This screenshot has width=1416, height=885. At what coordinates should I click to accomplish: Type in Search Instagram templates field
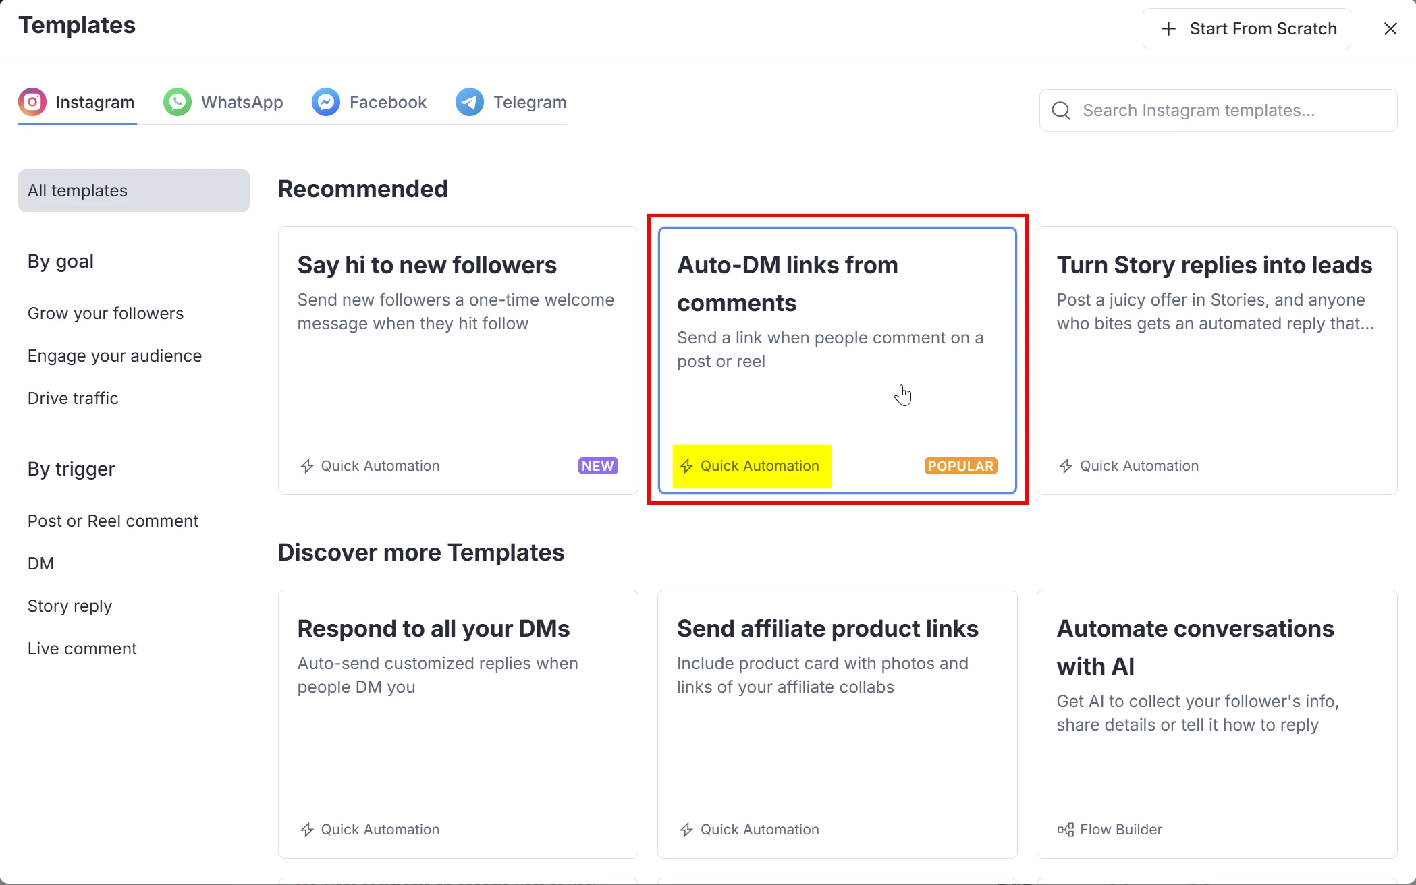1228,111
